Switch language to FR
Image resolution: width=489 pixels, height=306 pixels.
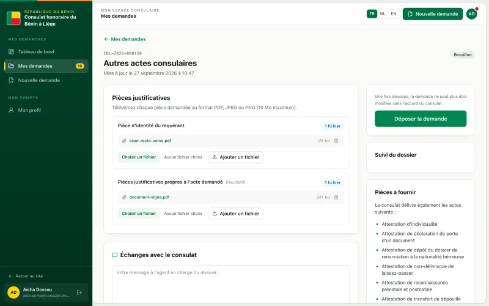(372, 13)
